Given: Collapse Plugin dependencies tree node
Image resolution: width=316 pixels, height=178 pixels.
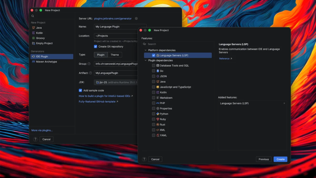Looking at the screenshot, I should [x=145, y=60].
